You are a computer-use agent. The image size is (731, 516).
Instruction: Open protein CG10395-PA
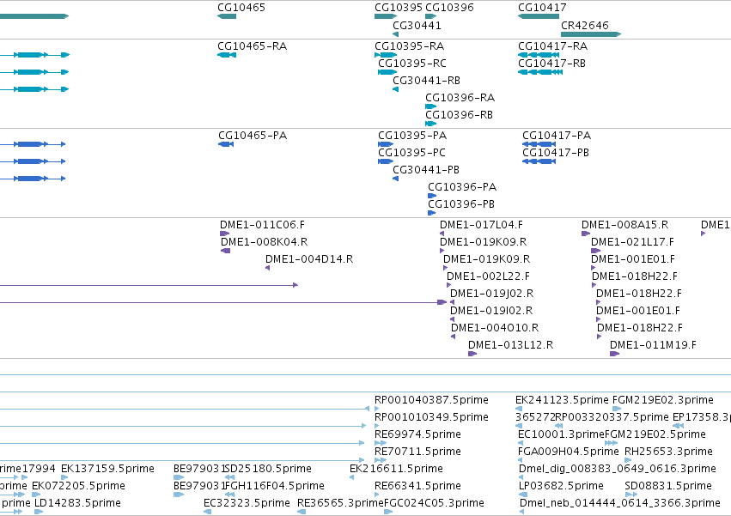(x=412, y=136)
